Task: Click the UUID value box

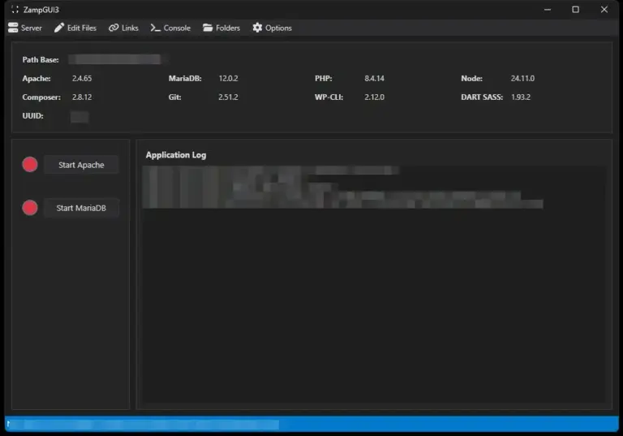Action: pyautogui.click(x=79, y=117)
